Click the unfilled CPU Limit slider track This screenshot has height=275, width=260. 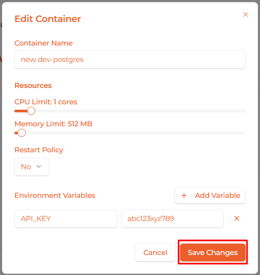click(x=140, y=111)
